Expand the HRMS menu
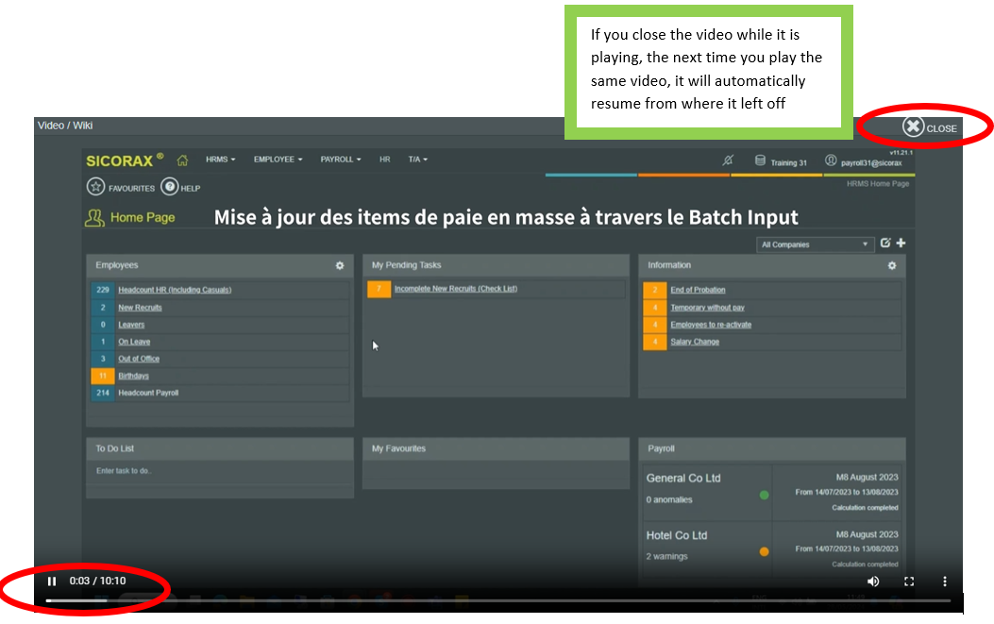The image size is (994, 624). click(x=221, y=160)
